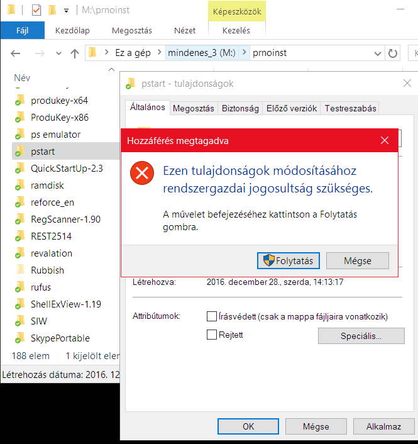Screen dimensions: 418x444
Task: Open the Speciális... attributes button
Action: click(x=361, y=336)
